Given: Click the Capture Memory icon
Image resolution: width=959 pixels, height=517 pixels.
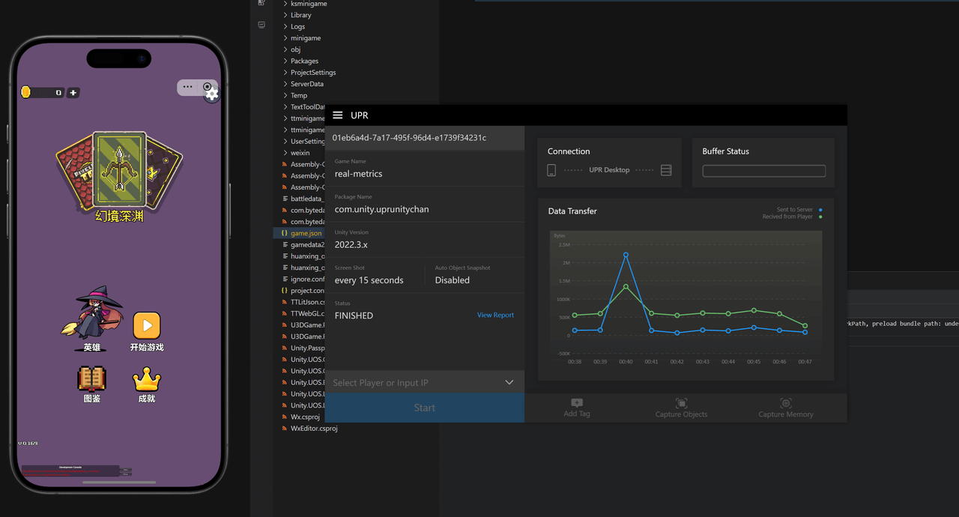Looking at the screenshot, I should [x=785, y=403].
